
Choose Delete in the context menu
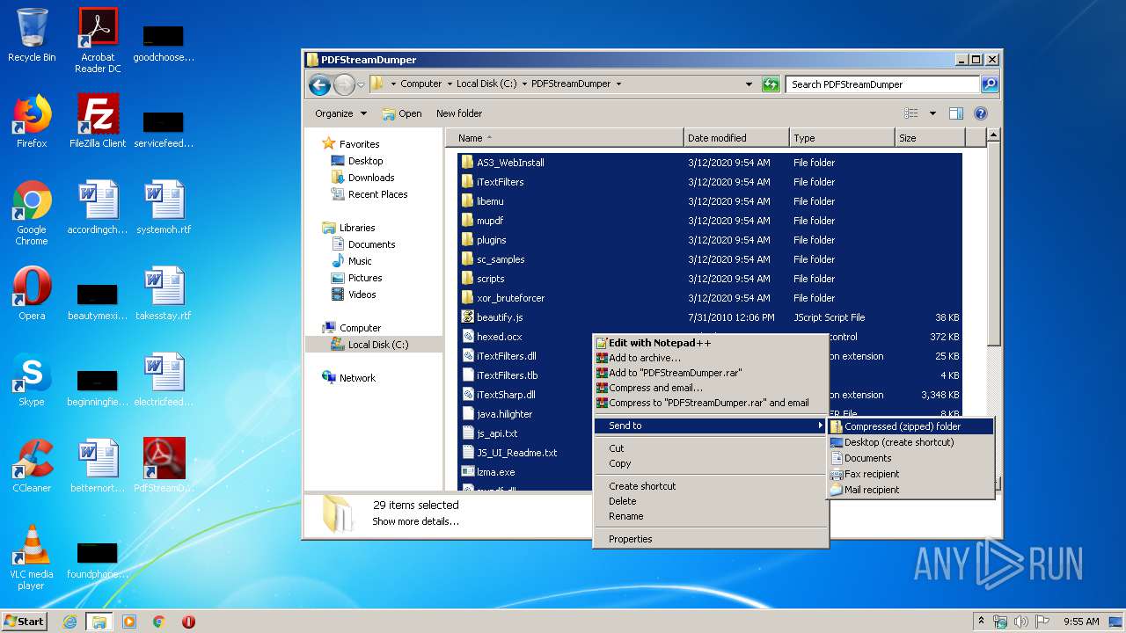(711, 501)
